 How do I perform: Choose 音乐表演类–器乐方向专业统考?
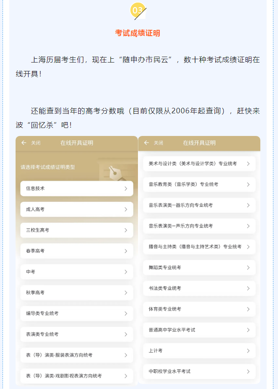point(199,205)
